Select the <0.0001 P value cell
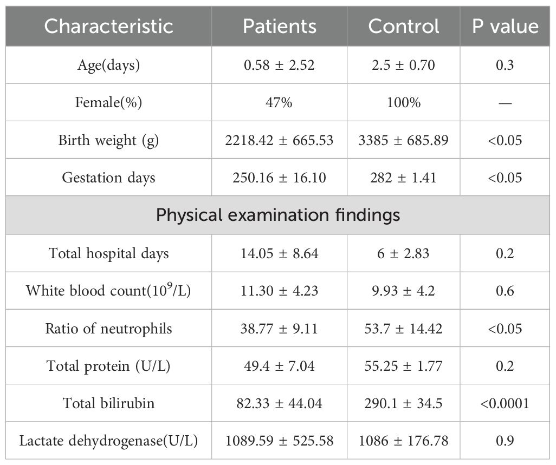The image size is (556, 465). point(505,403)
